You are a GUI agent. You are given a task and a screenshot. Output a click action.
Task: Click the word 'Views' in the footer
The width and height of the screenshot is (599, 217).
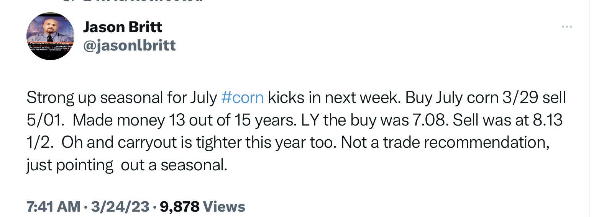click(224, 207)
